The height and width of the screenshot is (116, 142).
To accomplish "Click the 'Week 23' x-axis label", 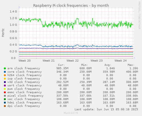I will tap(97, 61).
